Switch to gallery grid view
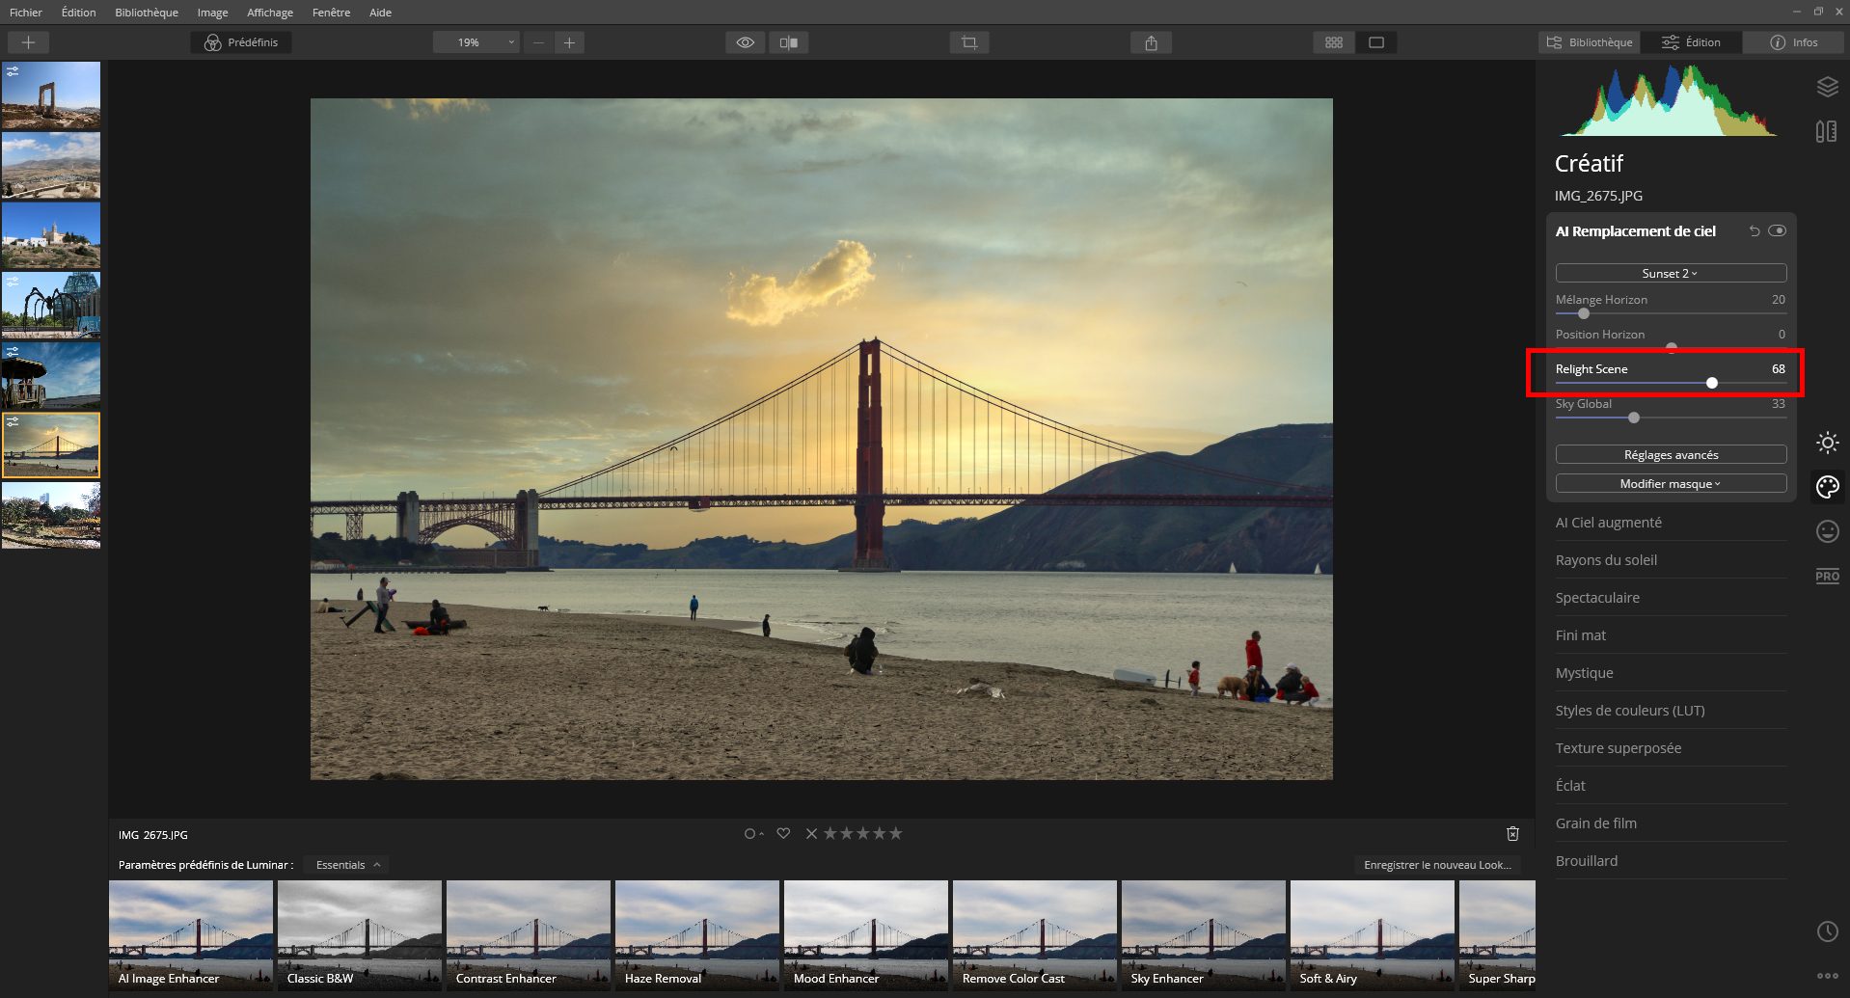The image size is (1850, 998). 1333,41
